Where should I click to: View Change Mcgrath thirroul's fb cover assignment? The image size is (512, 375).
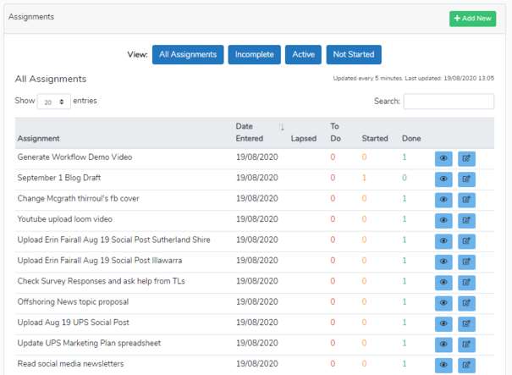click(443, 200)
